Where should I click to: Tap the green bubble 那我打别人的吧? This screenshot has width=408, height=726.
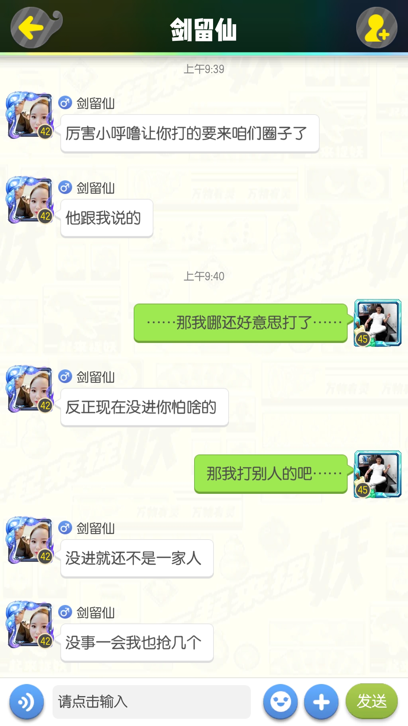[271, 474]
